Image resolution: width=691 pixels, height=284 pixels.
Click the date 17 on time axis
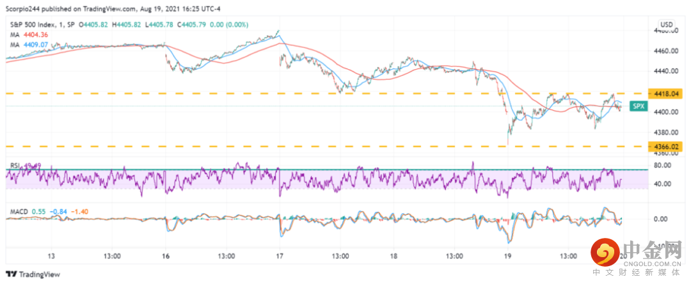click(x=280, y=256)
